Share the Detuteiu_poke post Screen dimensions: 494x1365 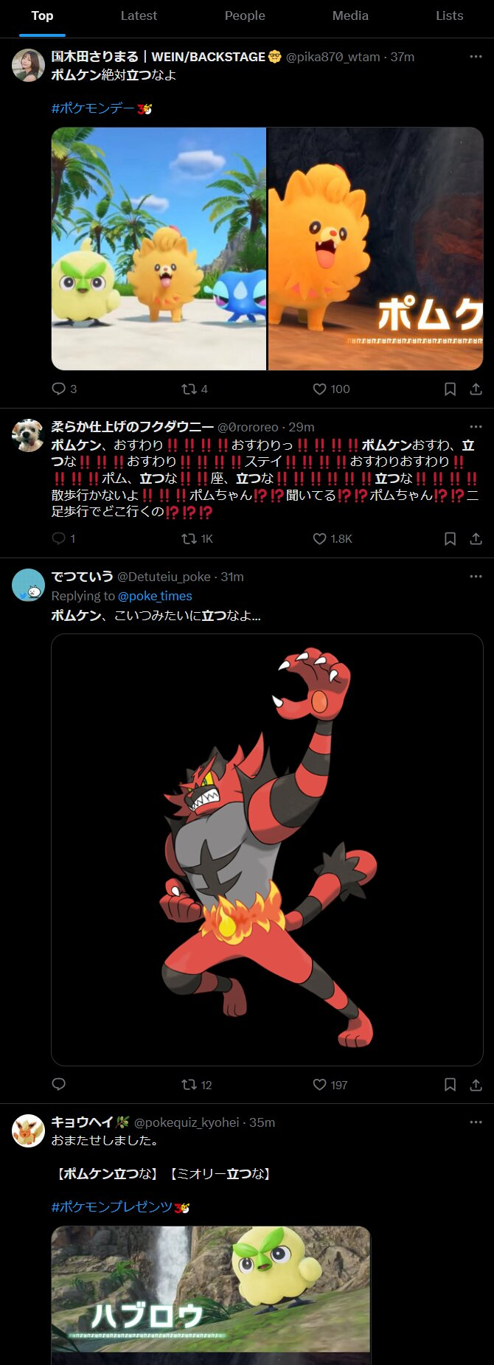pos(476,1084)
